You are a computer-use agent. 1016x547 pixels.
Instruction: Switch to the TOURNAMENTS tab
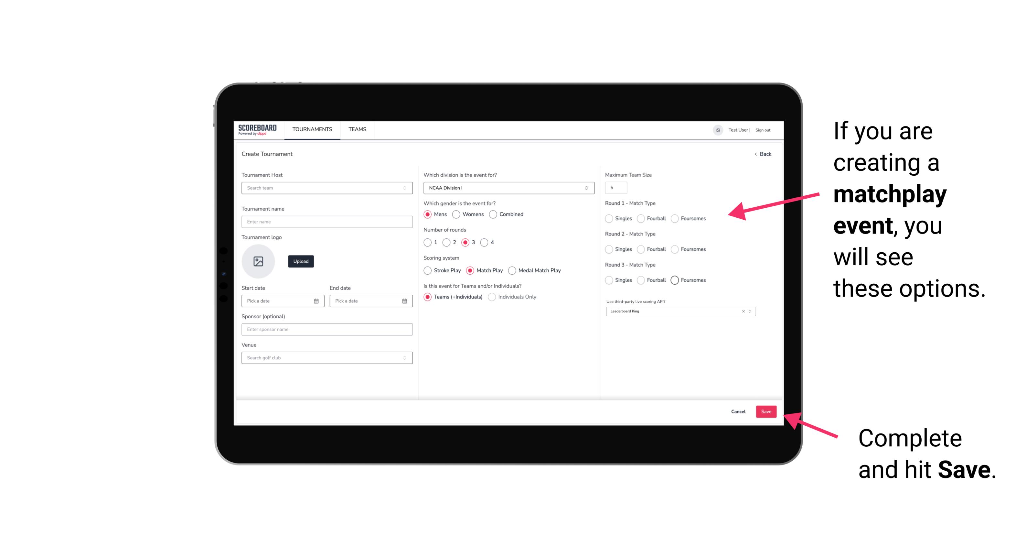point(312,129)
